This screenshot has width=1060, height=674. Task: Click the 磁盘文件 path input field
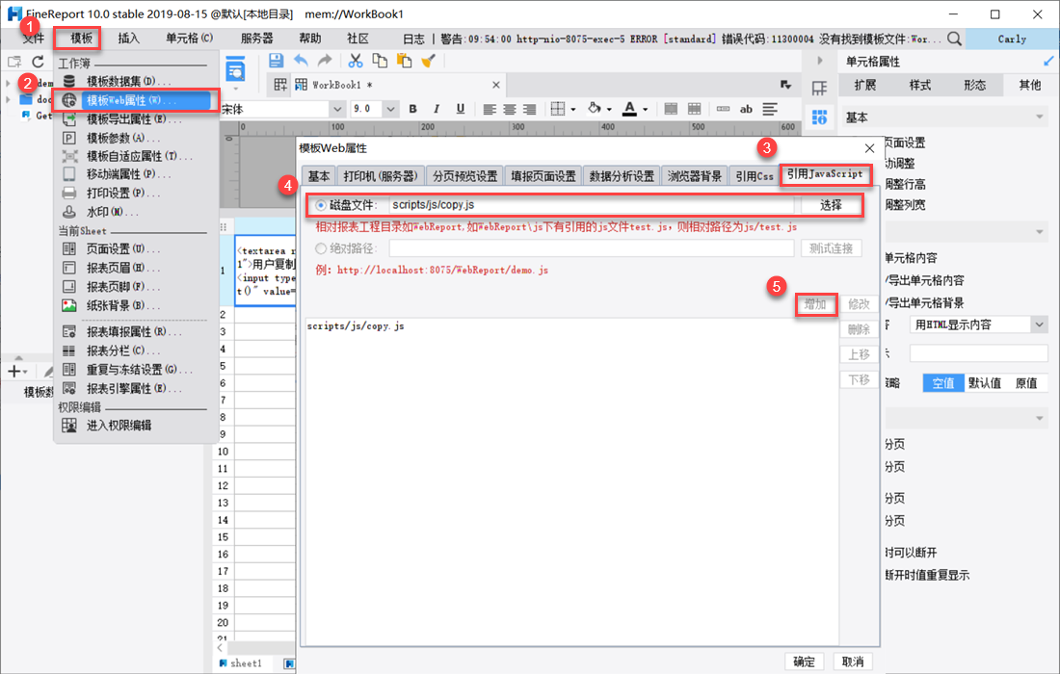tap(592, 205)
